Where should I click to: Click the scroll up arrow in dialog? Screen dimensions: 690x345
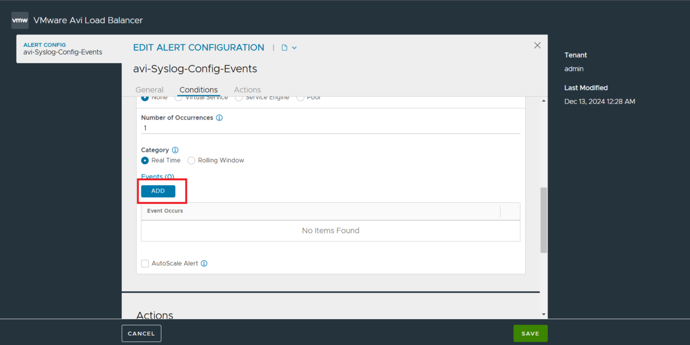tap(544, 101)
